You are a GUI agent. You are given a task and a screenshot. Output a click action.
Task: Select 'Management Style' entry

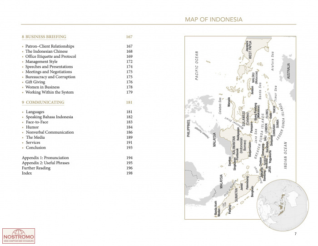coord(41,61)
